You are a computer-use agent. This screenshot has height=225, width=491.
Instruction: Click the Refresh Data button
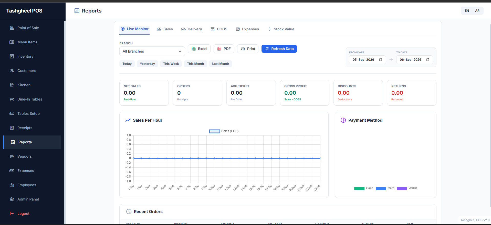[279, 49]
